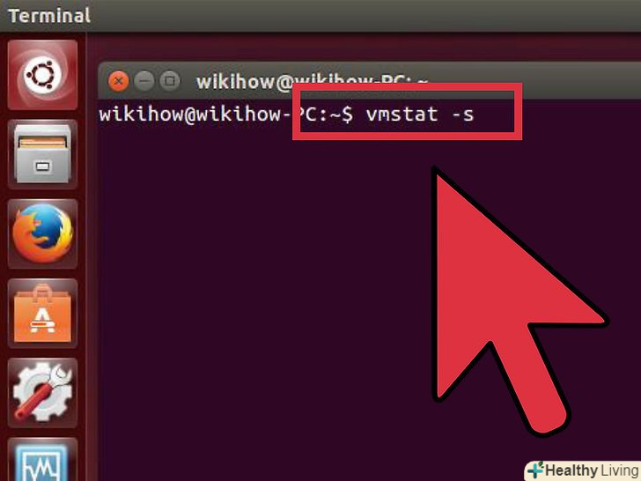Open the Ubuntu Dash home icon
This screenshot has width=641, height=481.
pos(42,75)
